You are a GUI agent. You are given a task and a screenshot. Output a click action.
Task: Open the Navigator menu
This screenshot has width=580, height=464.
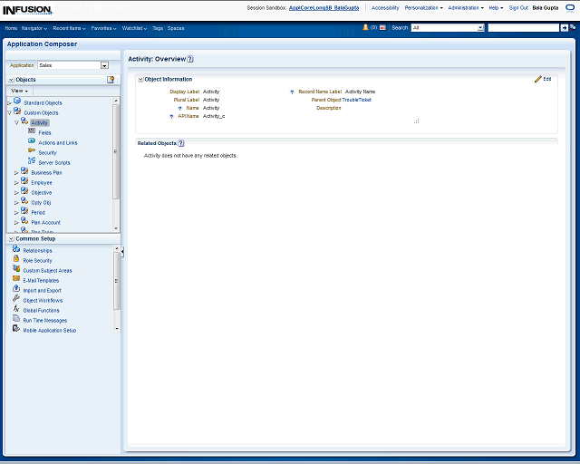click(x=34, y=28)
